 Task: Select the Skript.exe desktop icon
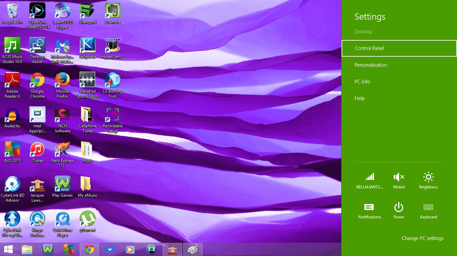88,48
